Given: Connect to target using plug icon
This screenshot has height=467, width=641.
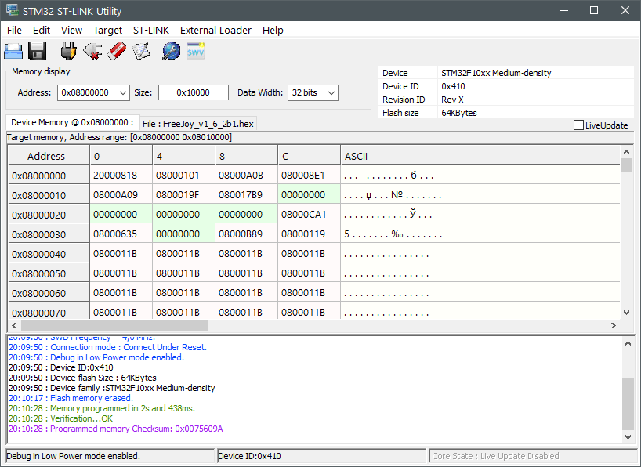Looking at the screenshot, I should pyautogui.click(x=69, y=52).
